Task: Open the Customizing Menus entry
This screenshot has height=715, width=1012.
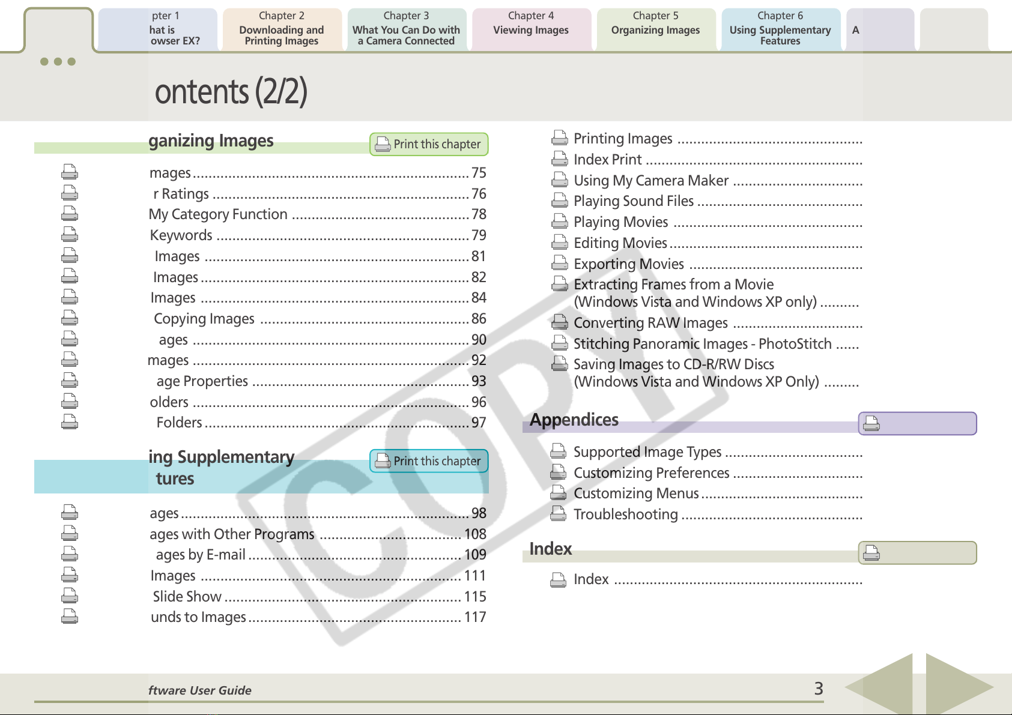Action: (718, 493)
